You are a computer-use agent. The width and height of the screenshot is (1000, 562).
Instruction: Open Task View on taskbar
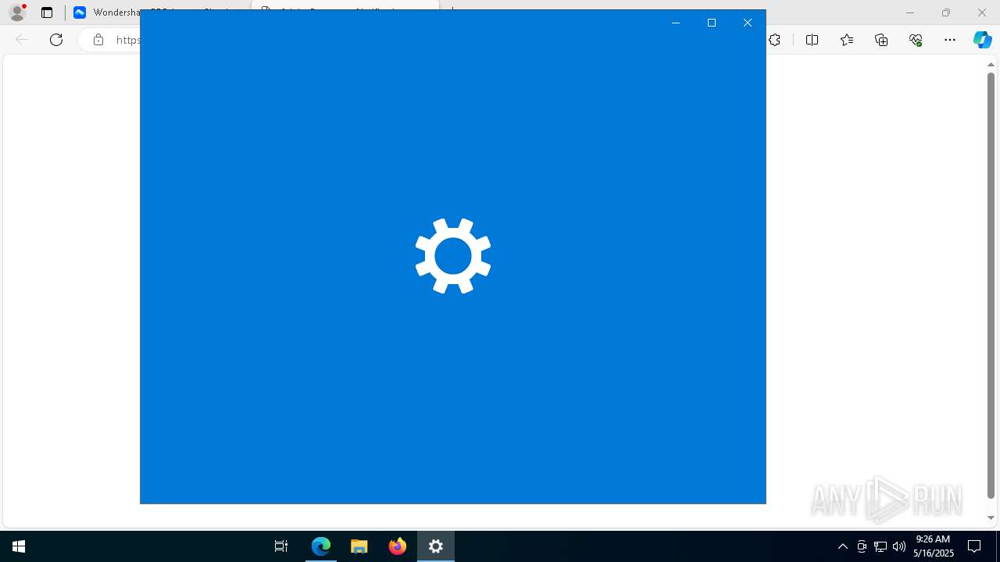[281, 546]
